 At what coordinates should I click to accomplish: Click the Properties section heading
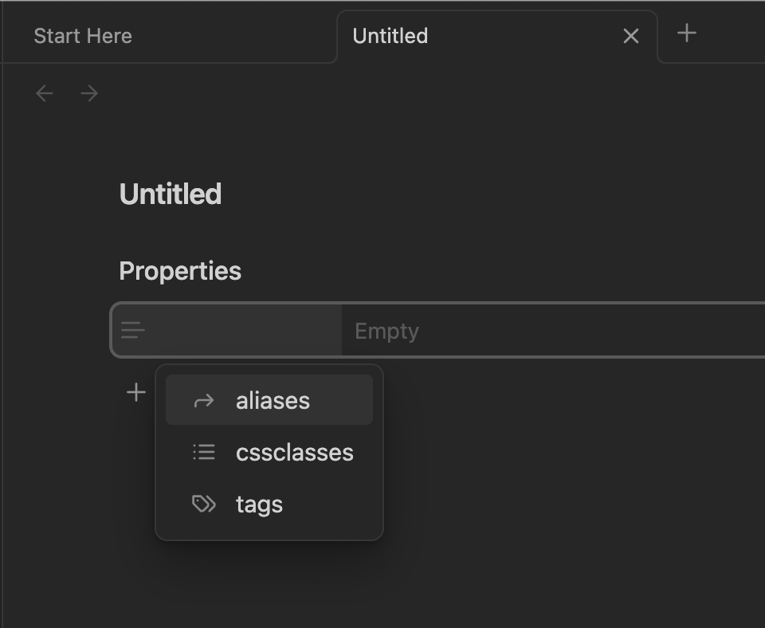pos(180,271)
